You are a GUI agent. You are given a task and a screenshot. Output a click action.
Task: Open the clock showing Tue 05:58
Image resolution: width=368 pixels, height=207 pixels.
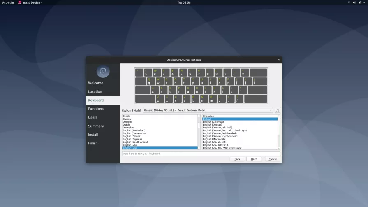click(184, 2)
